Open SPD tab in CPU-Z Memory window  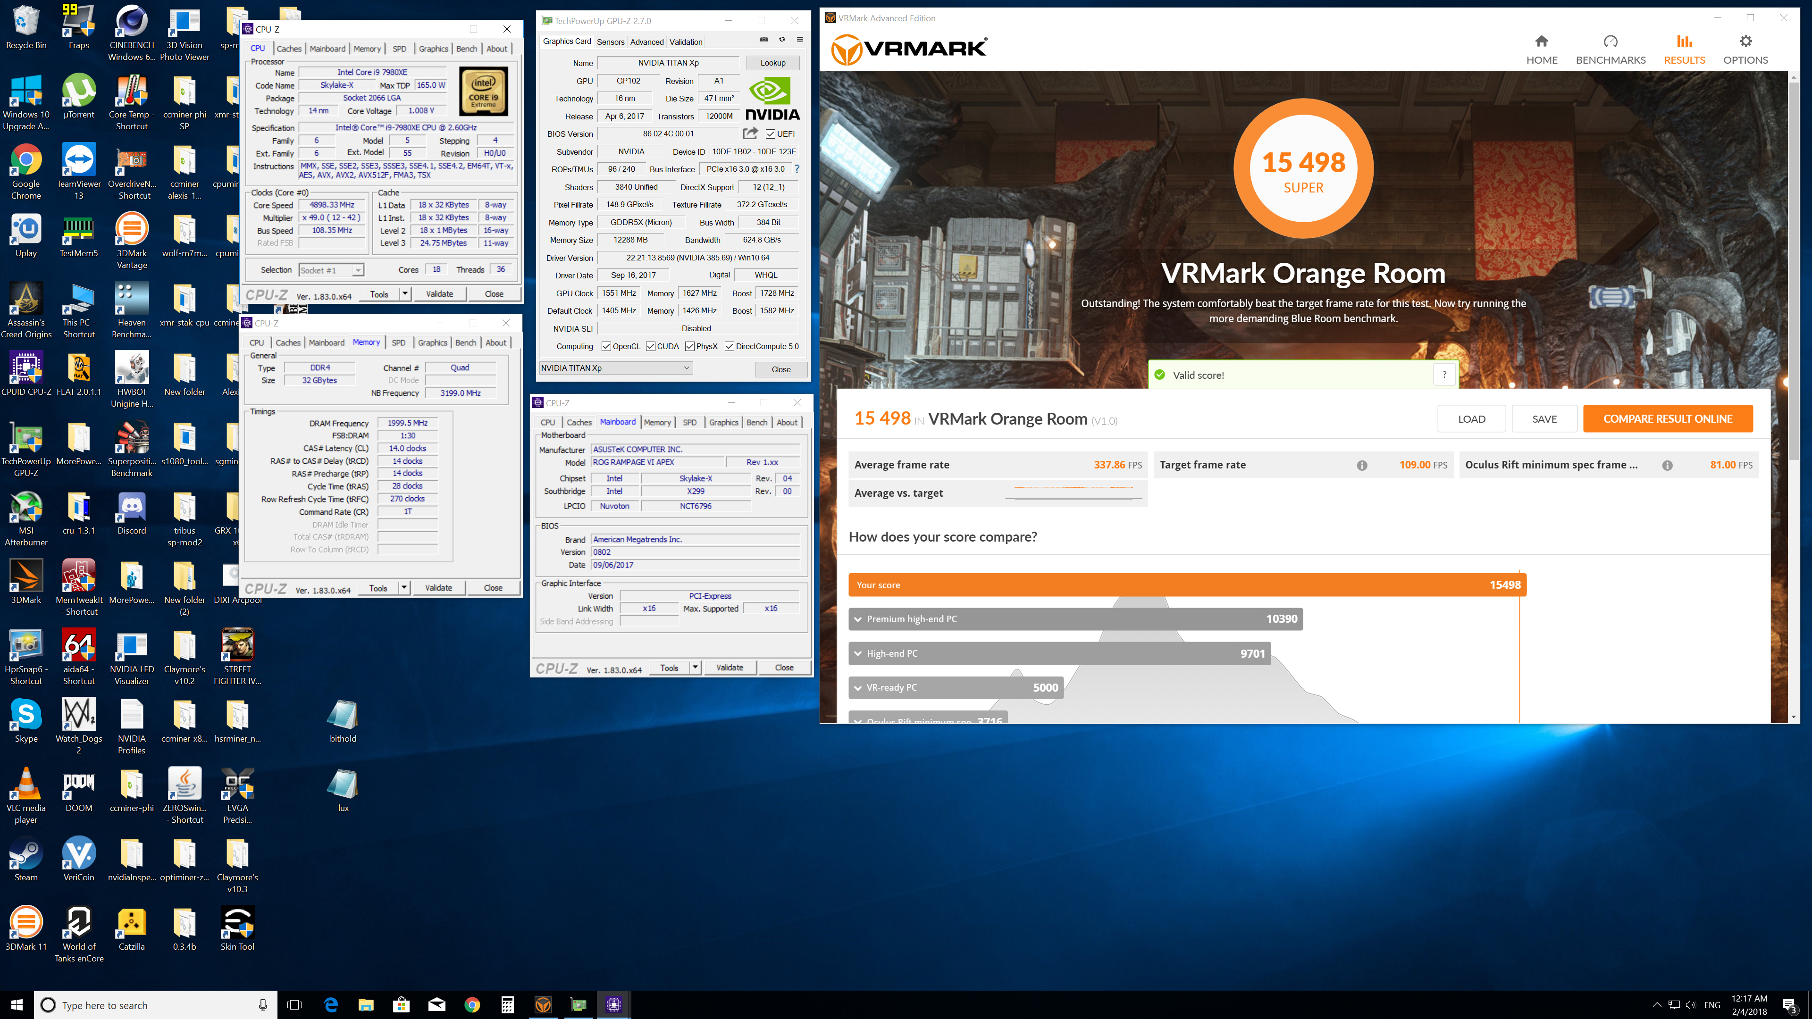pos(398,342)
